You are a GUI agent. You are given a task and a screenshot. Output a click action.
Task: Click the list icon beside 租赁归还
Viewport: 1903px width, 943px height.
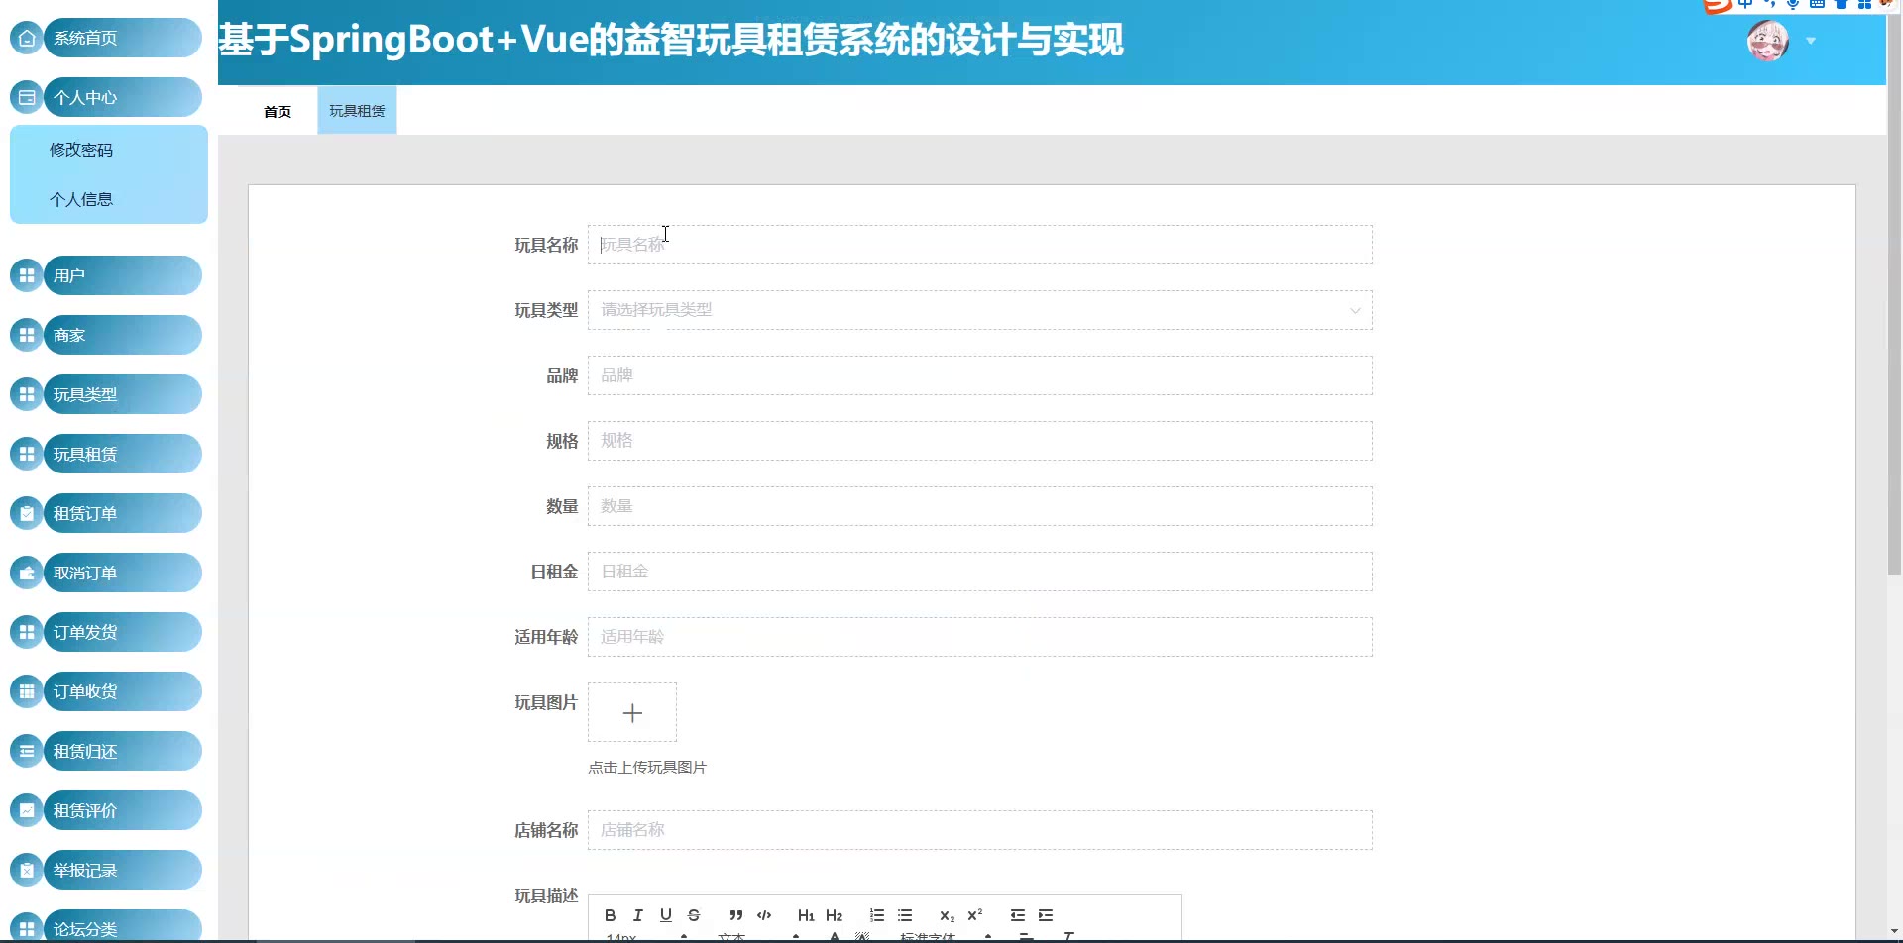[27, 751]
